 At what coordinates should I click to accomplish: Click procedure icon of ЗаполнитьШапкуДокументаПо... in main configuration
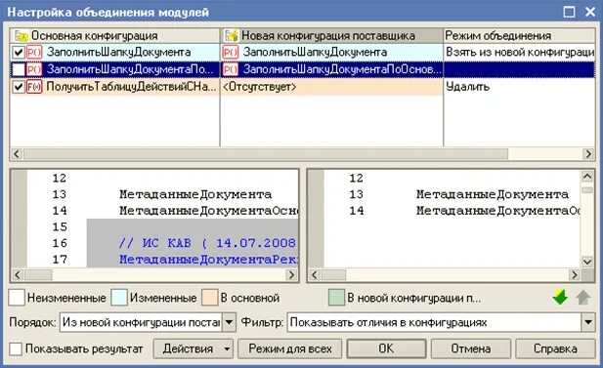[34, 69]
